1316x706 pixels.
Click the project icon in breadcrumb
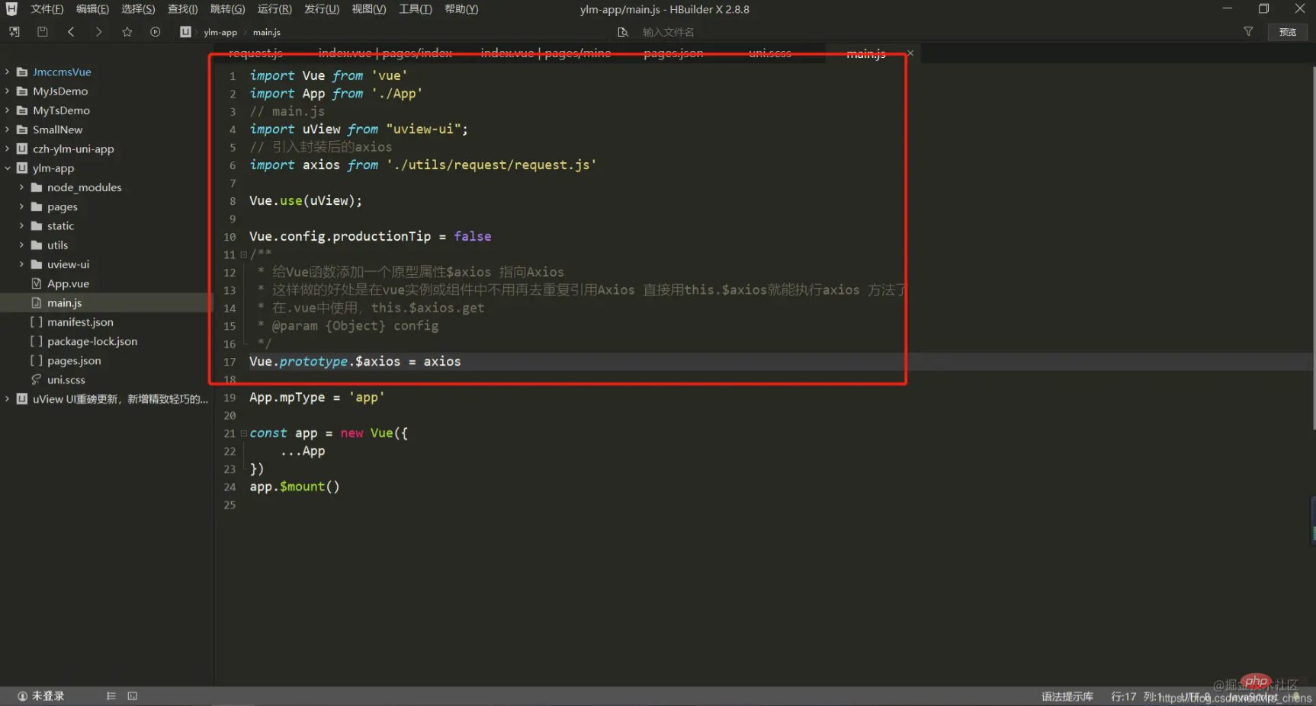point(185,32)
